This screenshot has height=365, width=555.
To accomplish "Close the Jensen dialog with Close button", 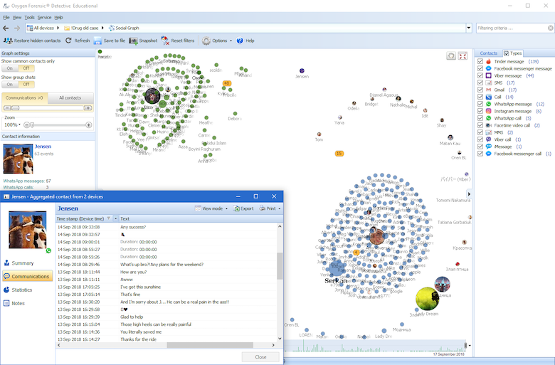I will click(260, 357).
